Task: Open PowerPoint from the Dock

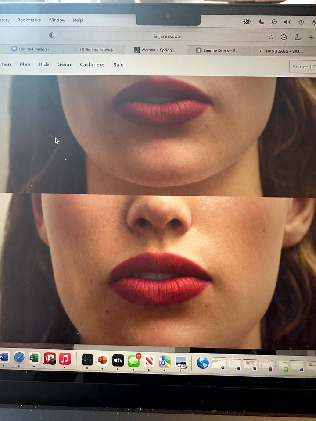Action: click(102, 360)
